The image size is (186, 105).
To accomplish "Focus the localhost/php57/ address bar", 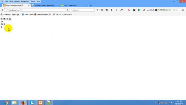I will point(37,10).
